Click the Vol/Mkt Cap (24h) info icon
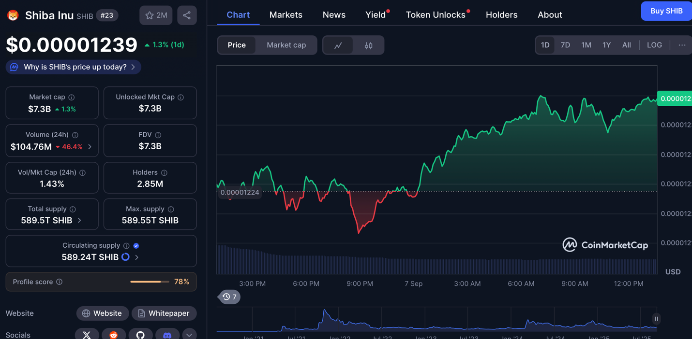Viewport: 692px width, 339px height. pyautogui.click(x=82, y=172)
